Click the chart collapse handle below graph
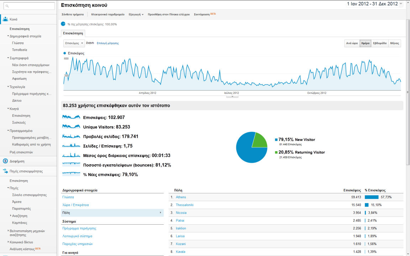Screen dimensions: 410x256 coord(232,96)
